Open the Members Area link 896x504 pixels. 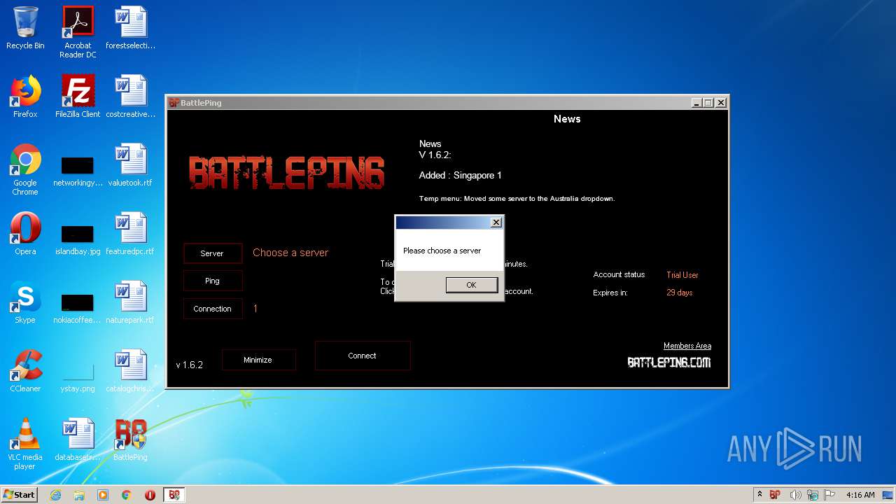click(x=687, y=346)
